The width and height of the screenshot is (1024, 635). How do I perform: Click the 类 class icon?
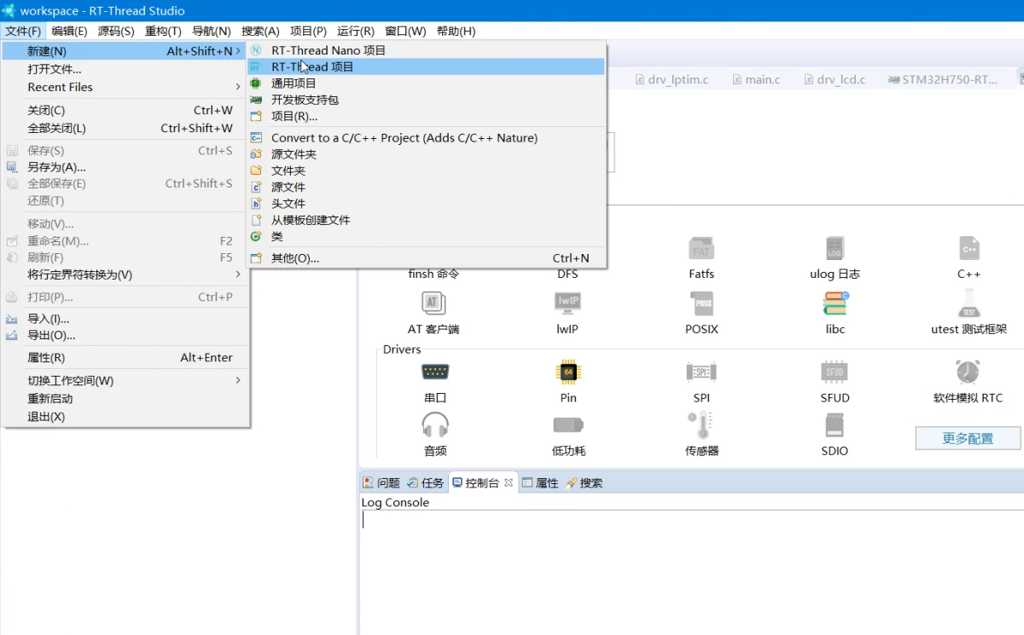(255, 236)
